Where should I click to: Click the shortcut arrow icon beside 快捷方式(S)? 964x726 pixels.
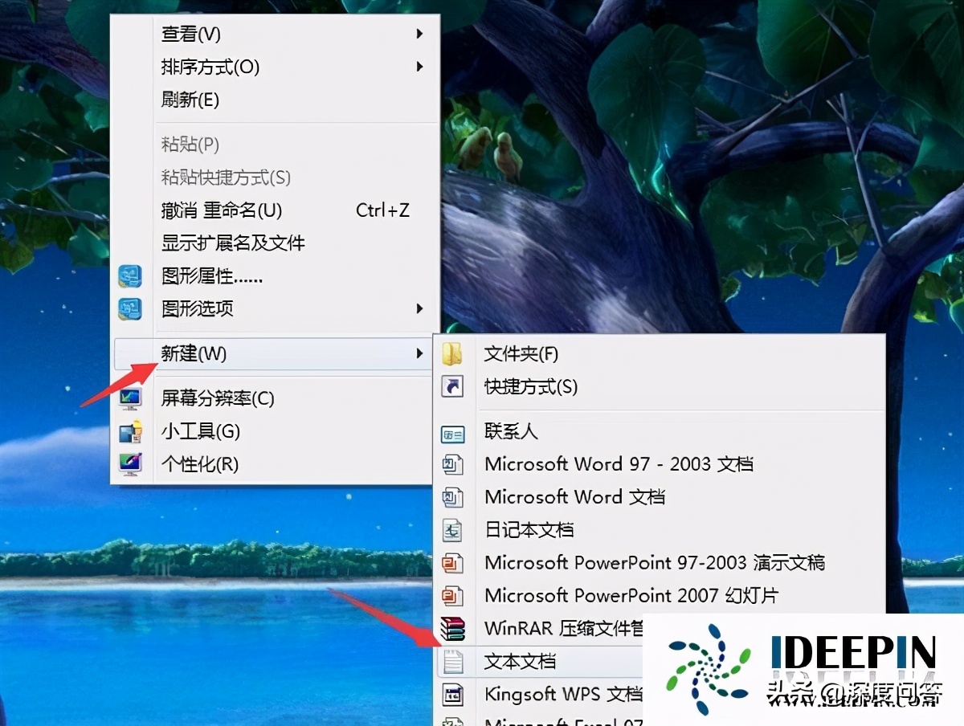click(453, 386)
